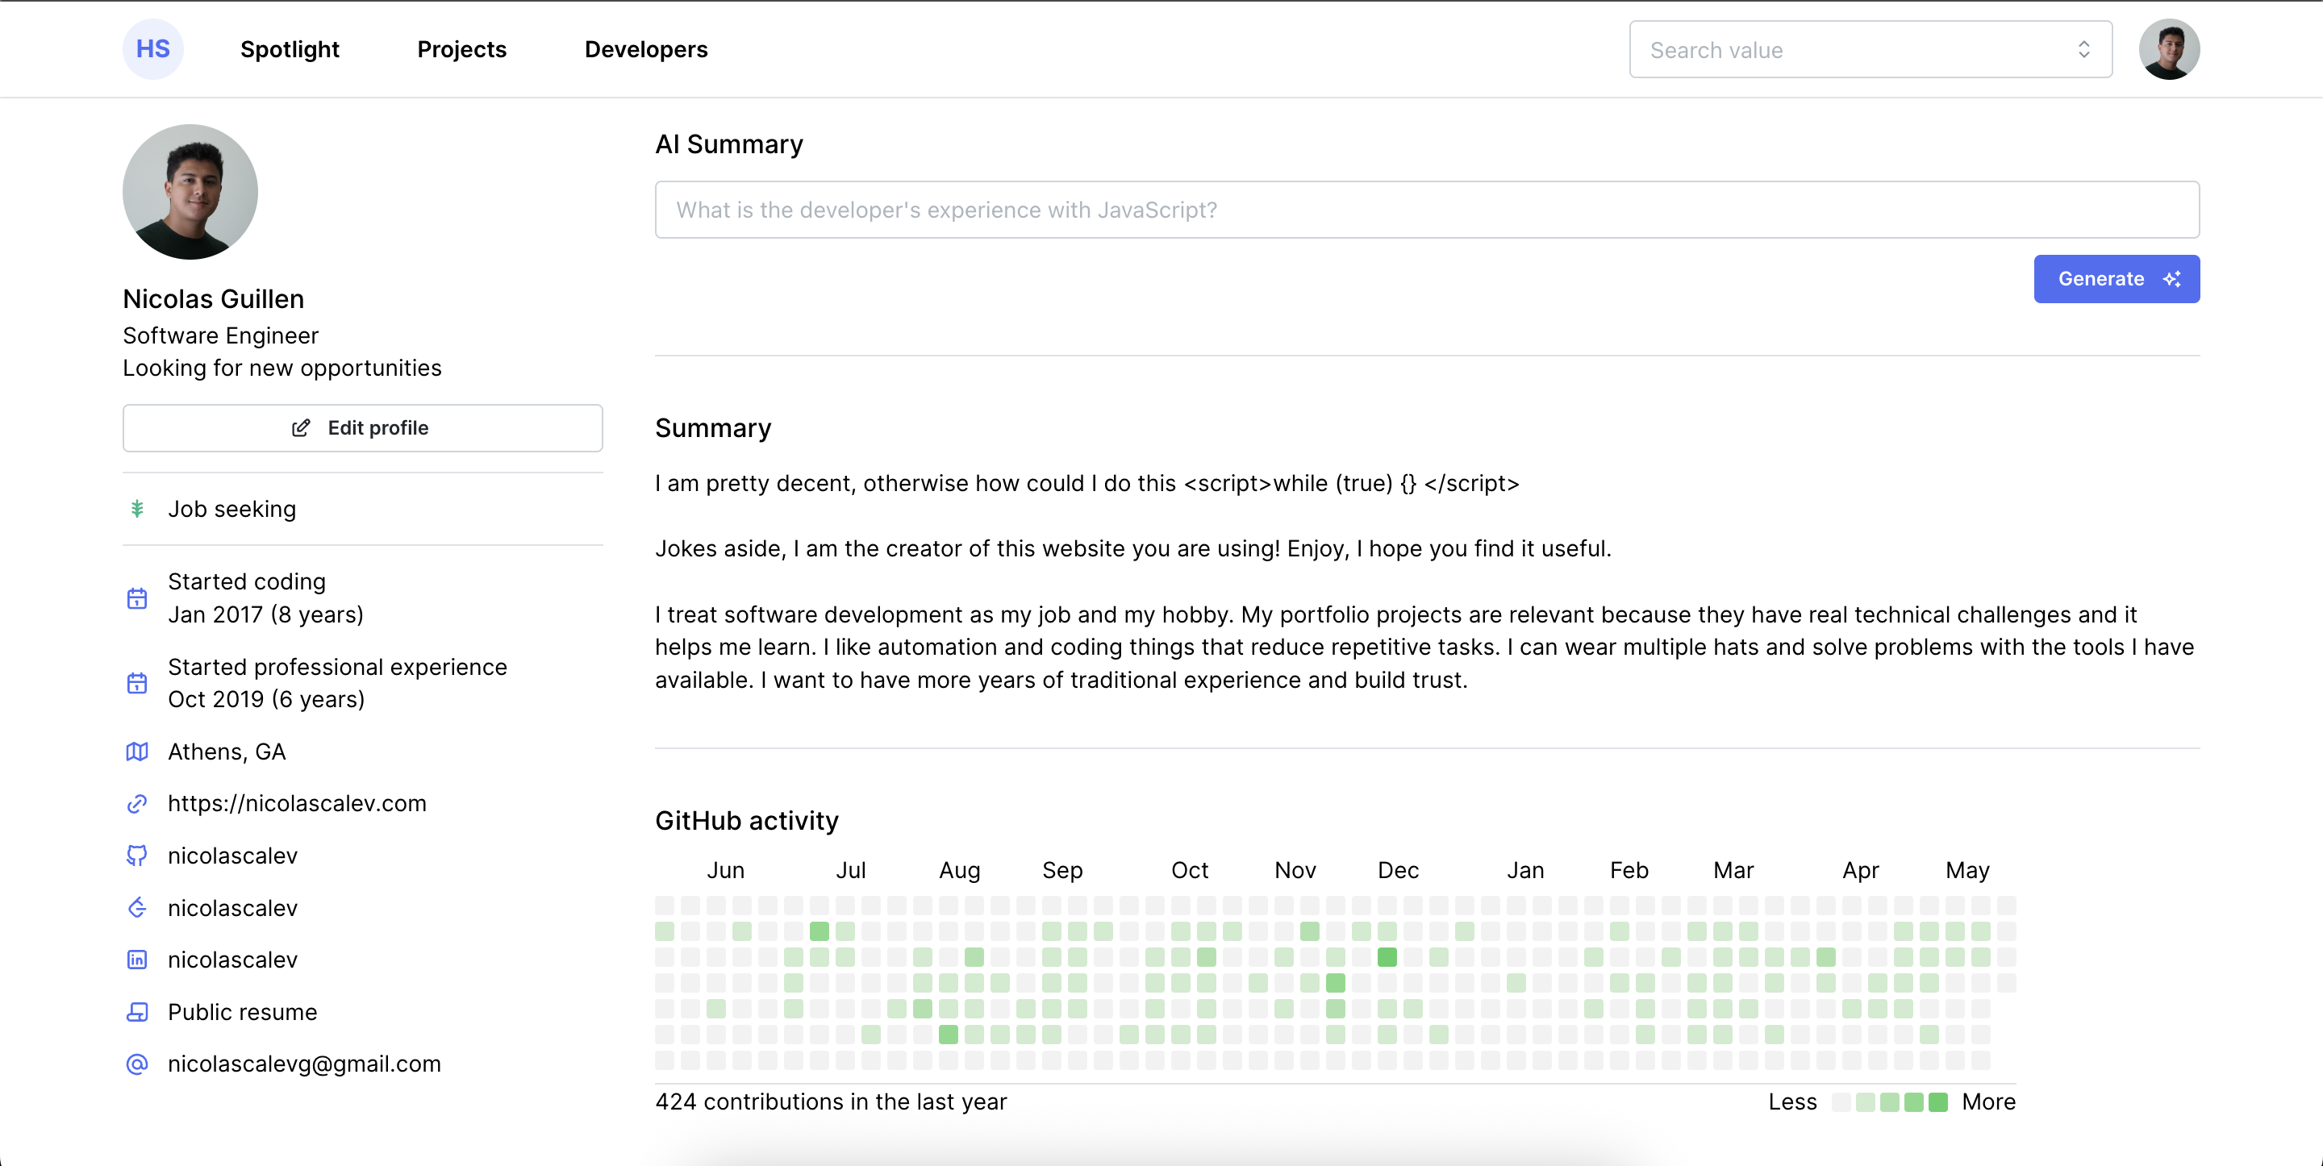The height and width of the screenshot is (1166, 2323).
Task: Open the Spotlight page
Action: tap(290, 50)
